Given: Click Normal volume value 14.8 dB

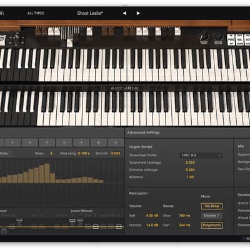Looking at the screenshot, I should (x=152, y=225).
